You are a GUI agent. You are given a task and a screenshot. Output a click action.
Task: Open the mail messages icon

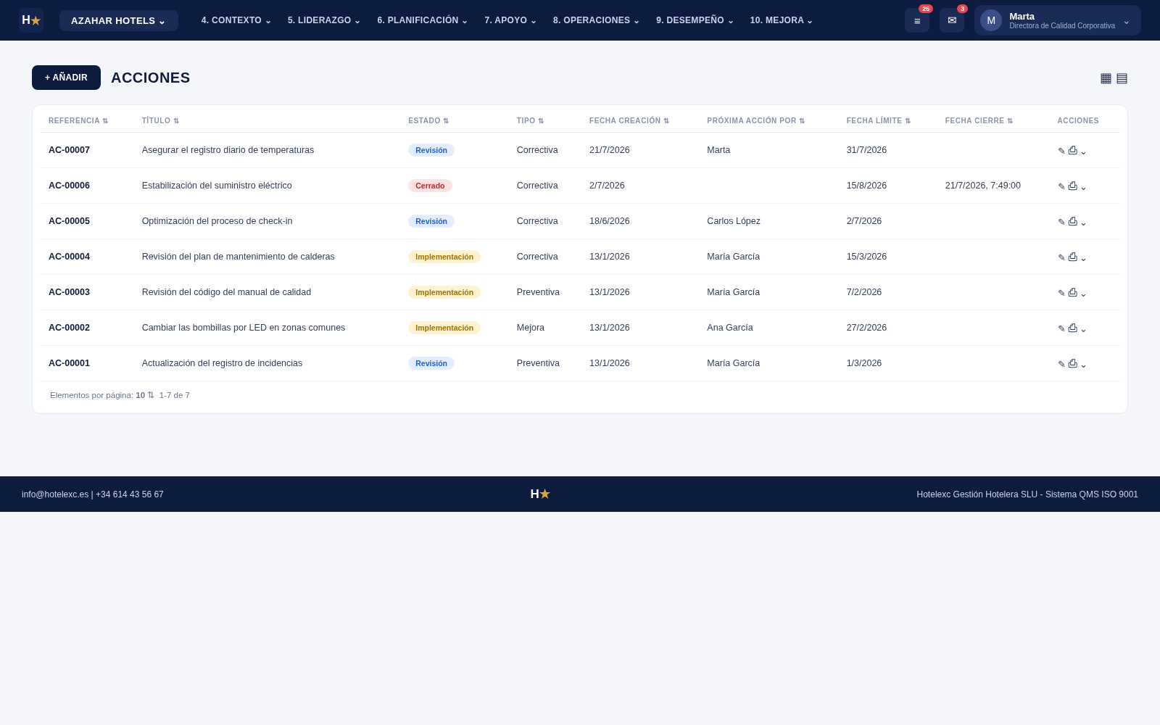coord(952,20)
